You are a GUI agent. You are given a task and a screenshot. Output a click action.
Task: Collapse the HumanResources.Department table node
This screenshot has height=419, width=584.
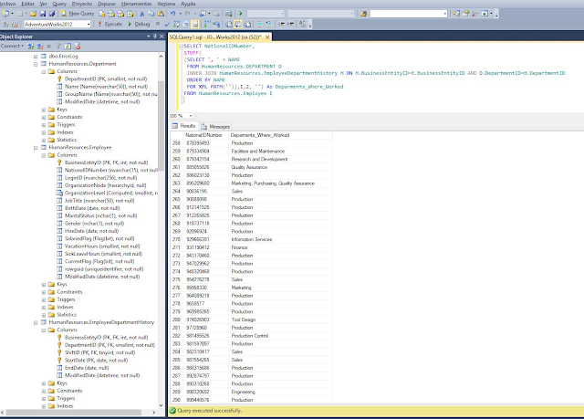pos(34,64)
